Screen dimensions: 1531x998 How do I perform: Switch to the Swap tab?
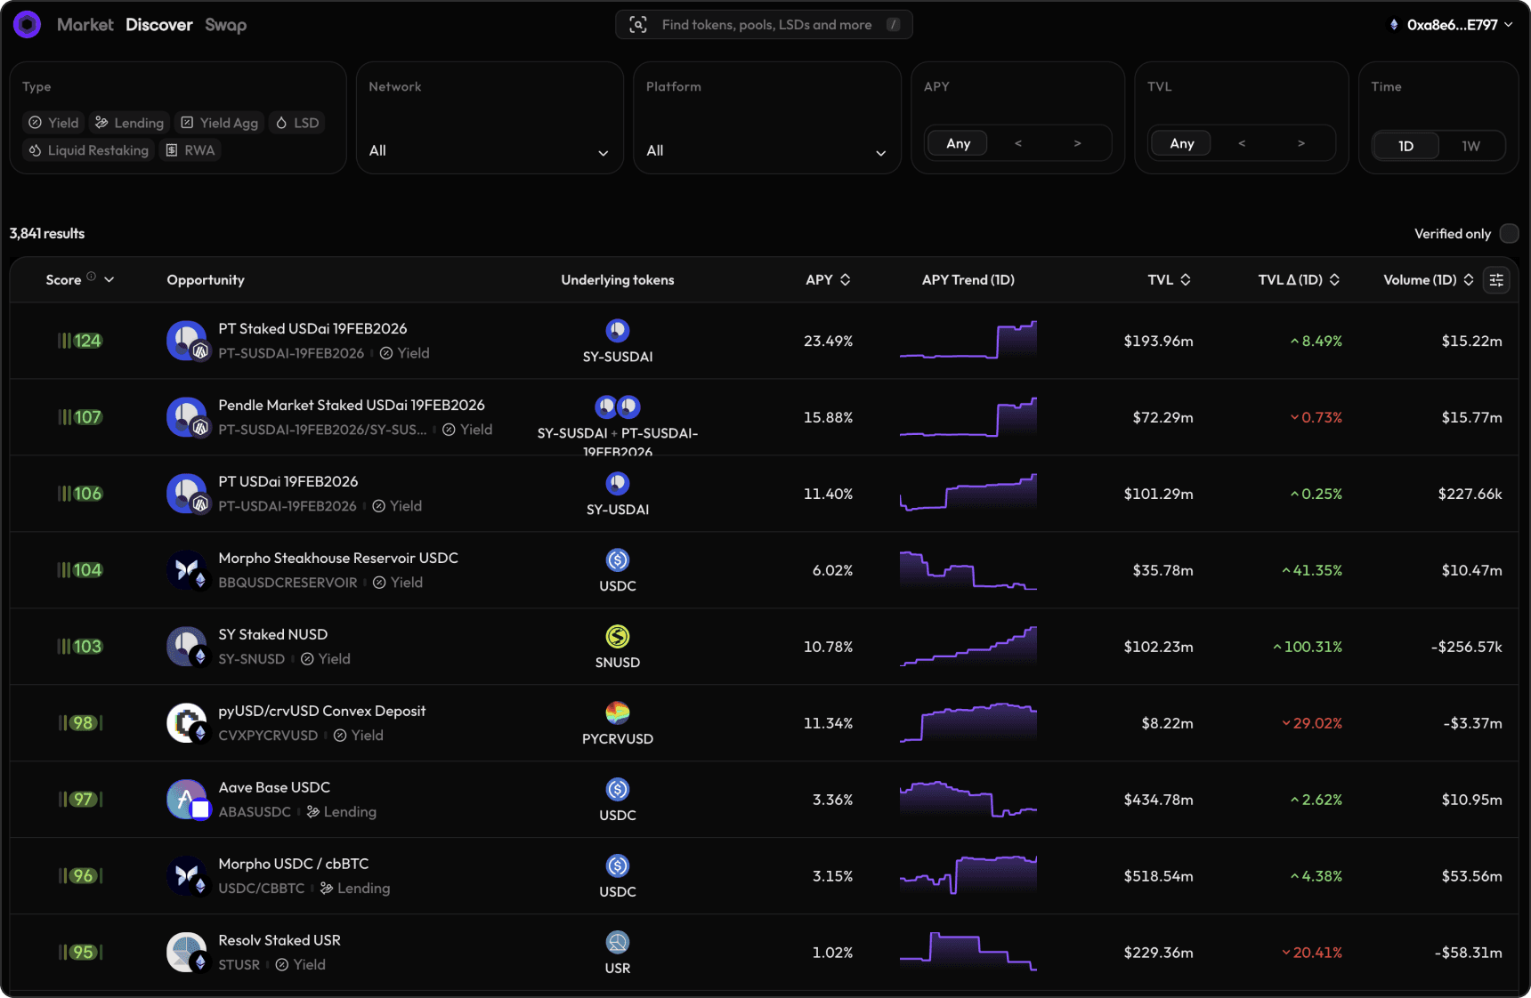tap(225, 25)
